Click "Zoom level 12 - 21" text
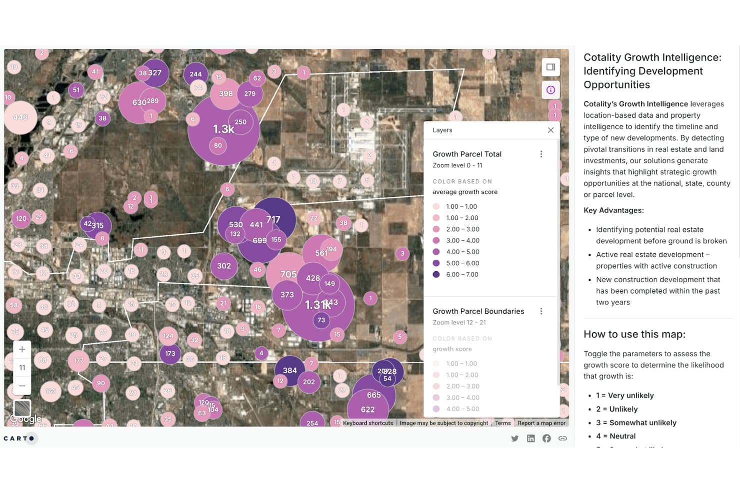 [x=459, y=323]
